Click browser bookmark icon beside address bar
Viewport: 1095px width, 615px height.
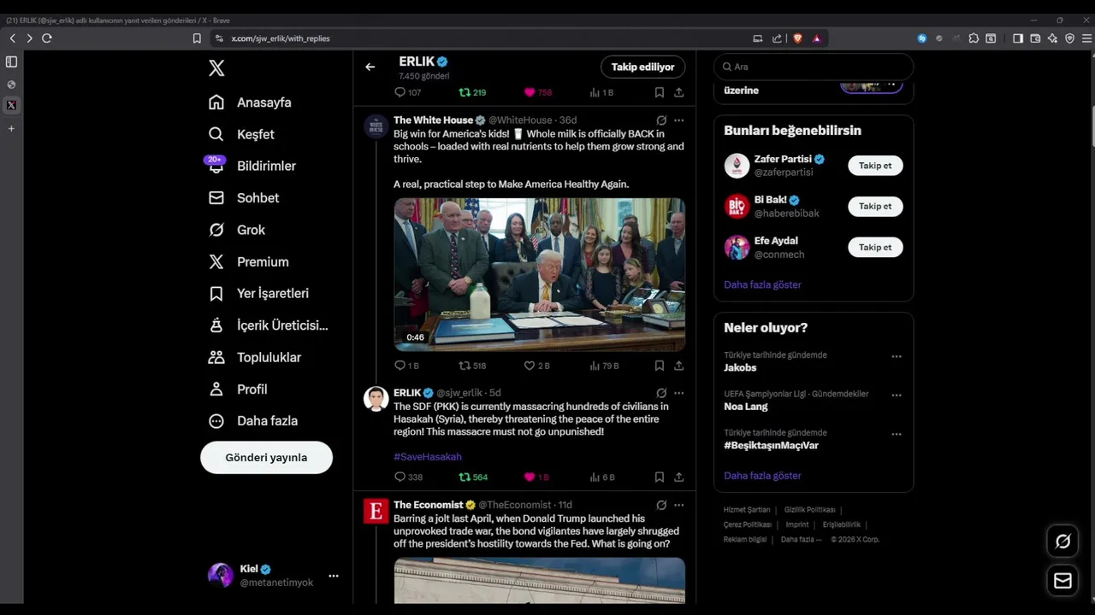pyautogui.click(x=197, y=38)
